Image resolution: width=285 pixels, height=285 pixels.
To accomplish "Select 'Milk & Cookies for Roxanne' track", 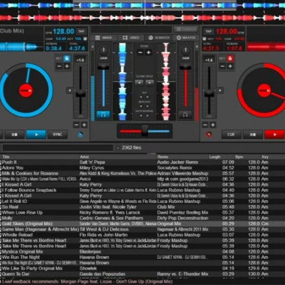I will 142,173.
